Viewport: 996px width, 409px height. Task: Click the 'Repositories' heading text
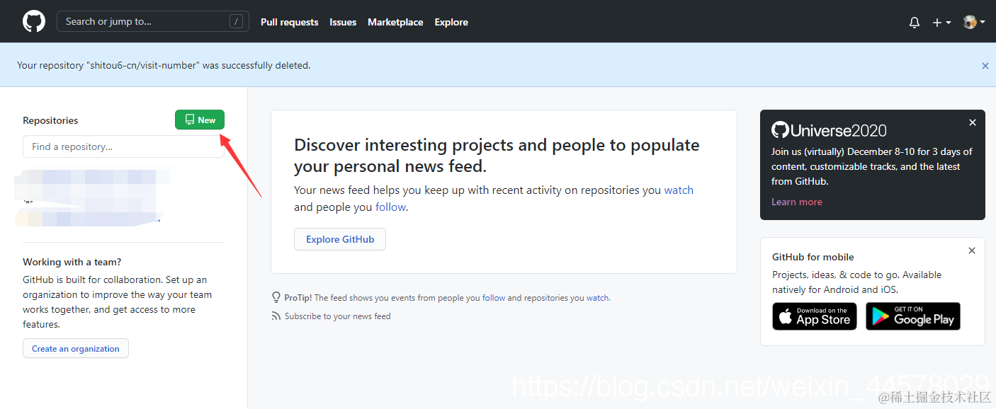pos(50,120)
